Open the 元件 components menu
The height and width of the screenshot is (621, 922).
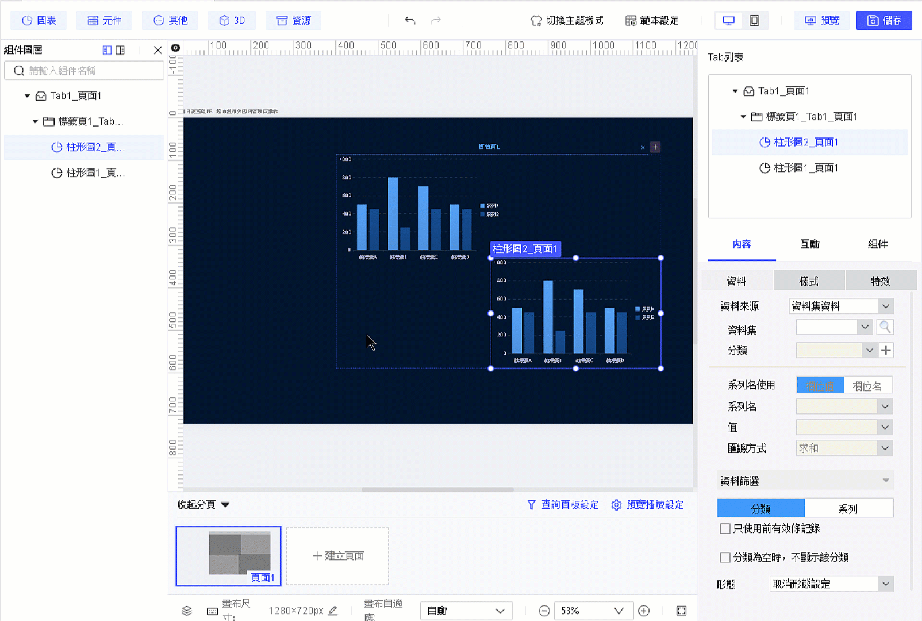coord(104,21)
